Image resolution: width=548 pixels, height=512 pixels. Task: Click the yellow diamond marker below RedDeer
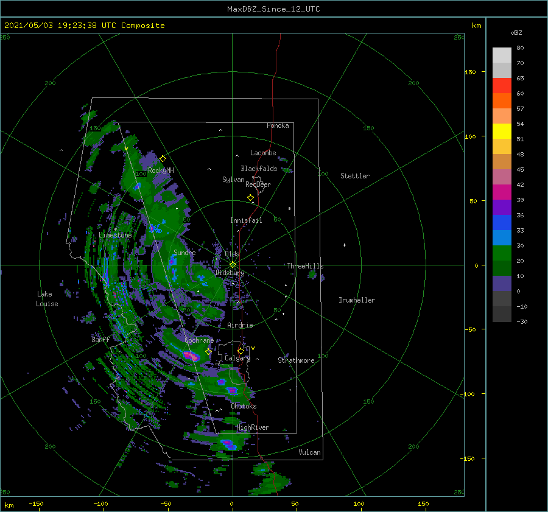click(250, 198)
